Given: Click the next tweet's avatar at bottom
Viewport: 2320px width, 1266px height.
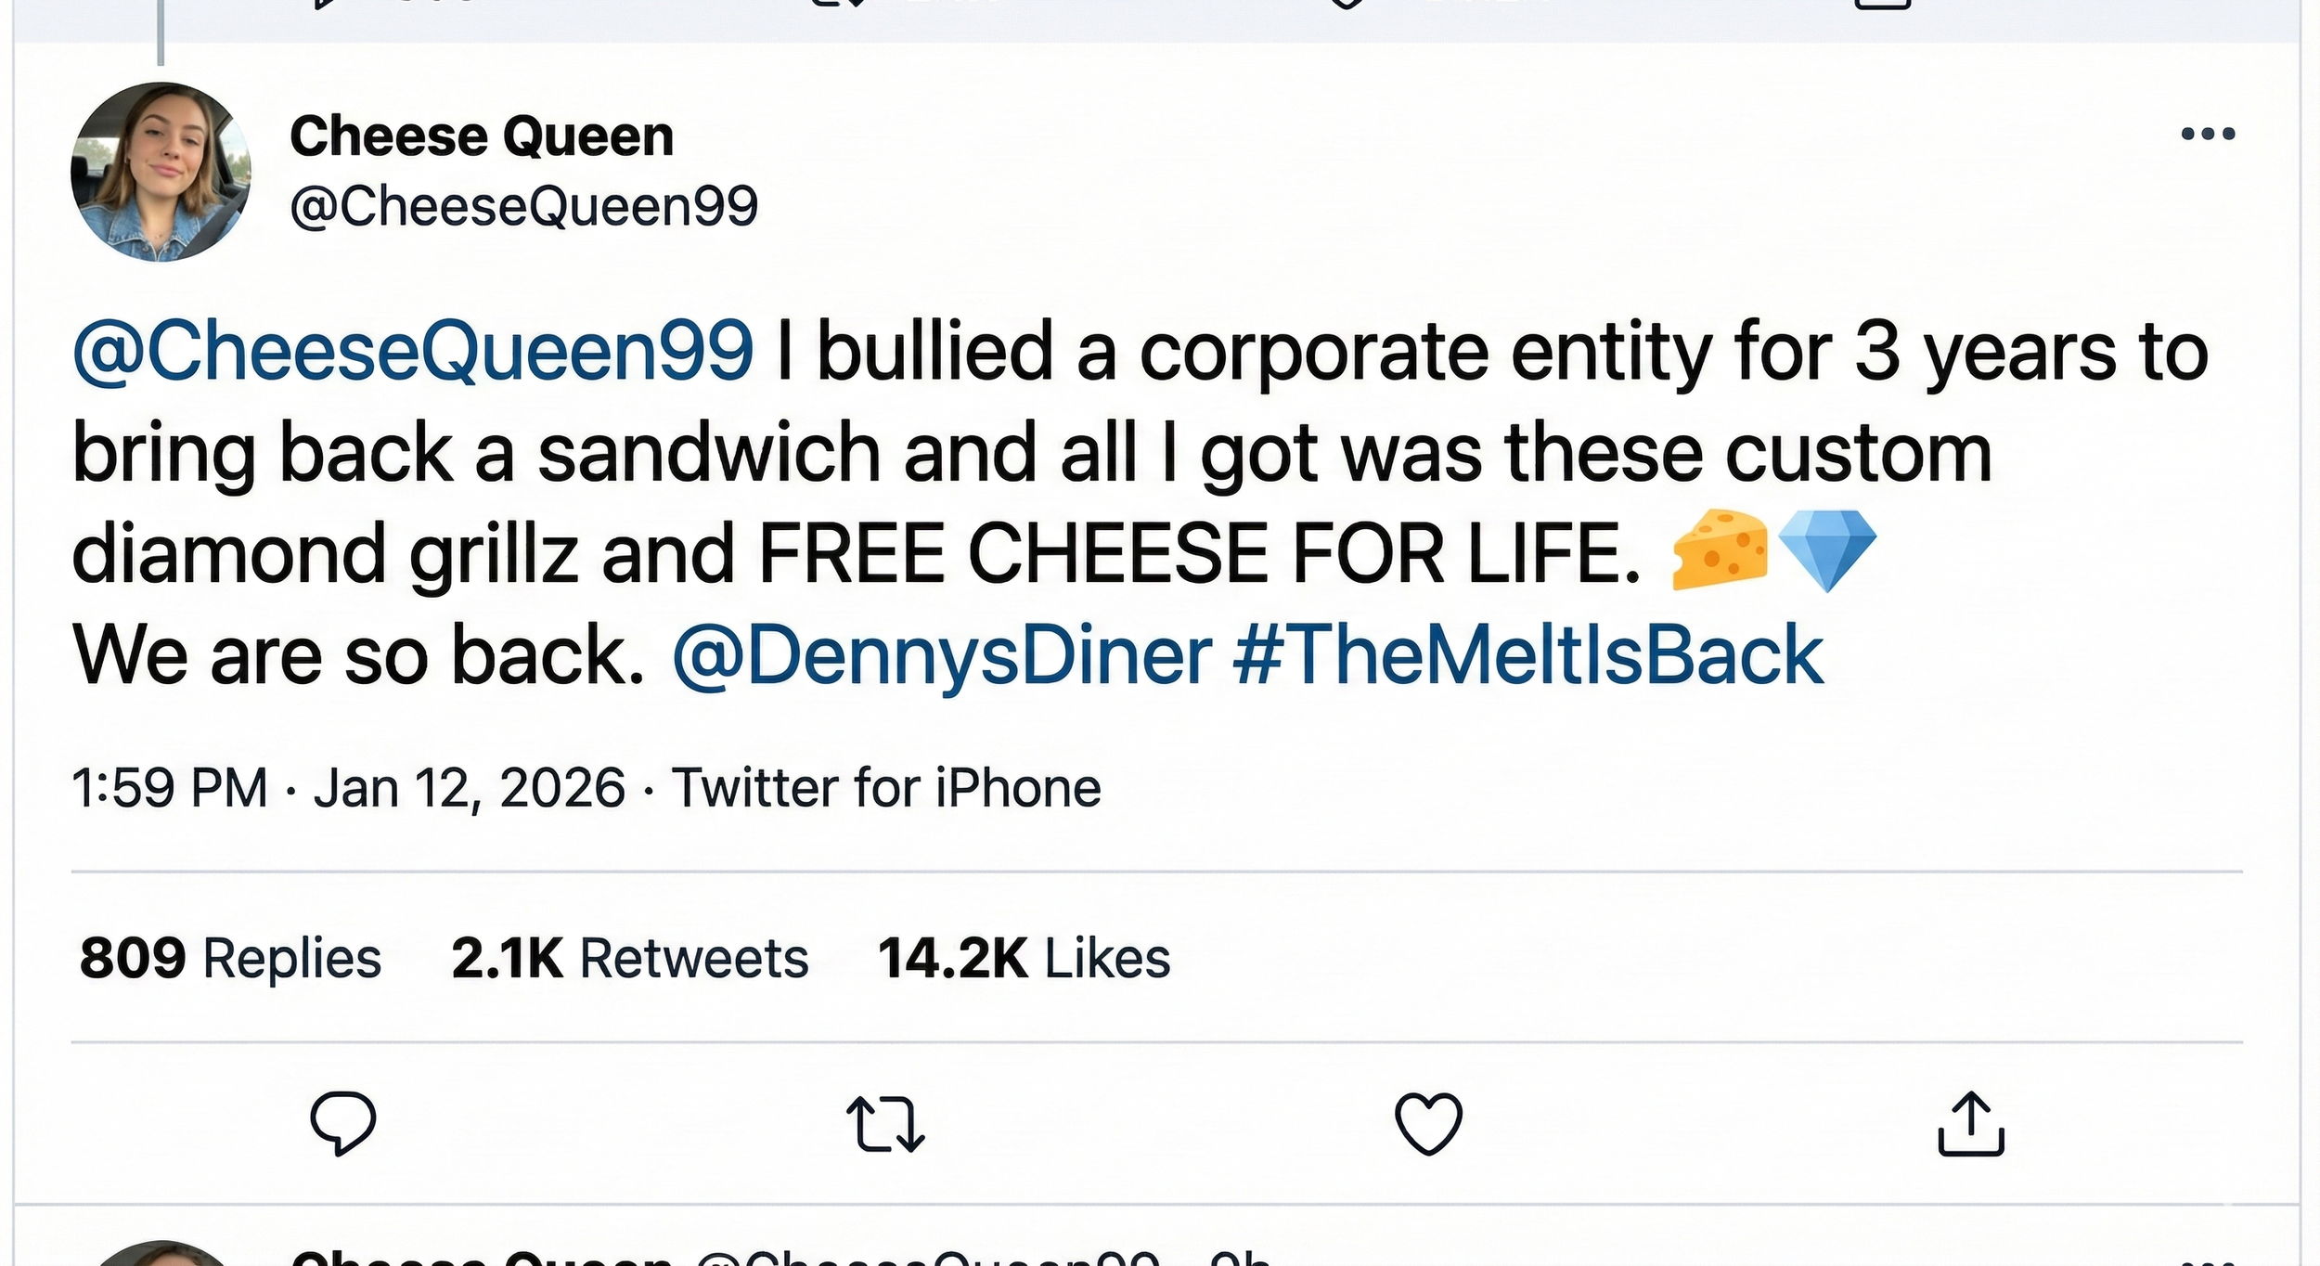Looking at the screenshot, I should (x=161, y=1255).
